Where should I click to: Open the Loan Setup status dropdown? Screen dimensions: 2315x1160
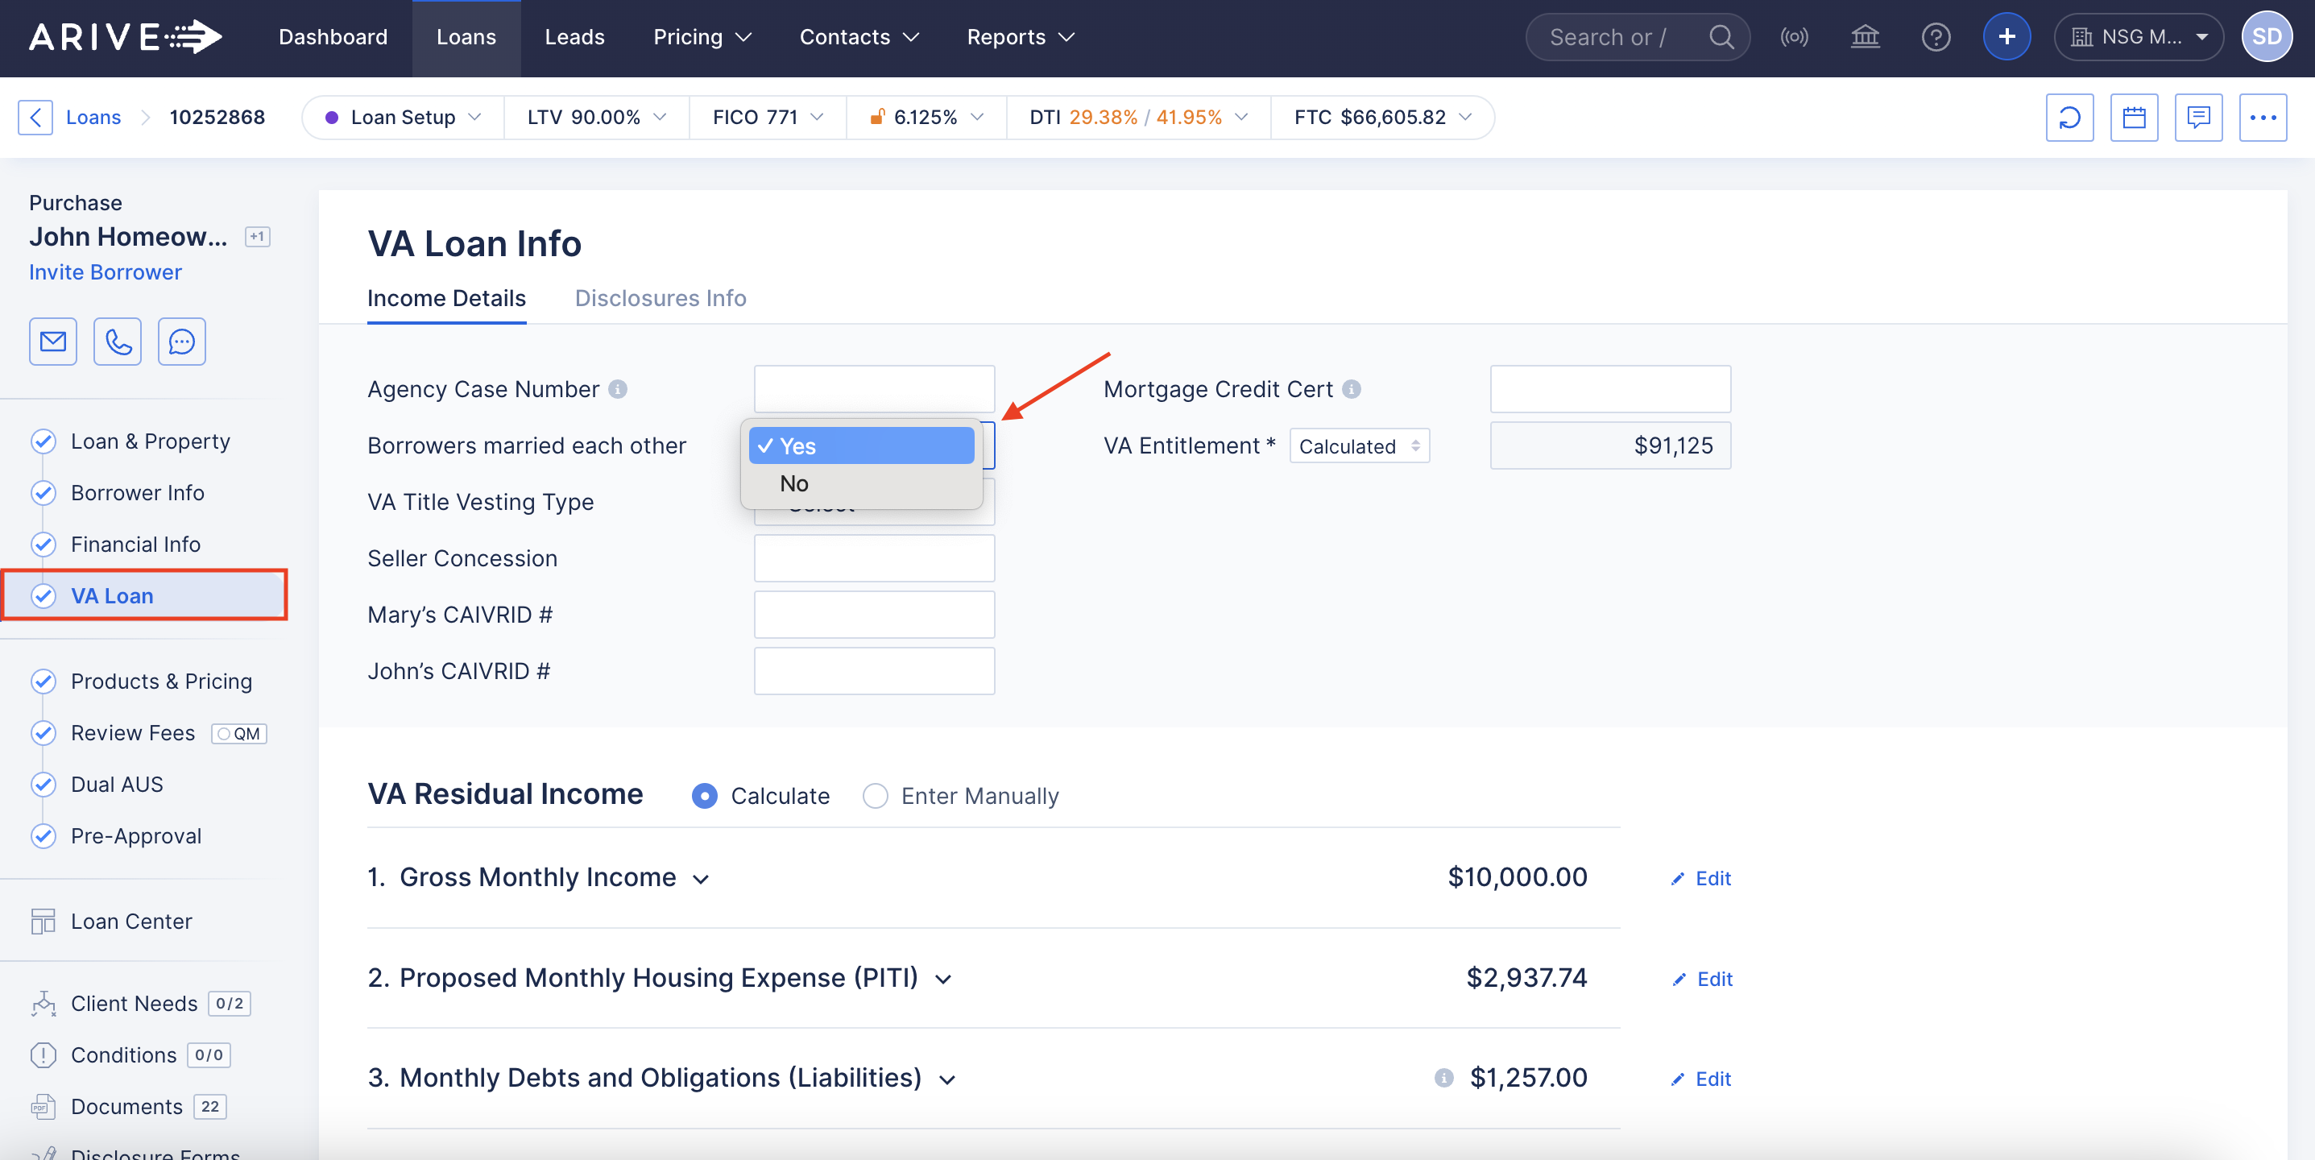pyautogui.click(x=404, y=118)
